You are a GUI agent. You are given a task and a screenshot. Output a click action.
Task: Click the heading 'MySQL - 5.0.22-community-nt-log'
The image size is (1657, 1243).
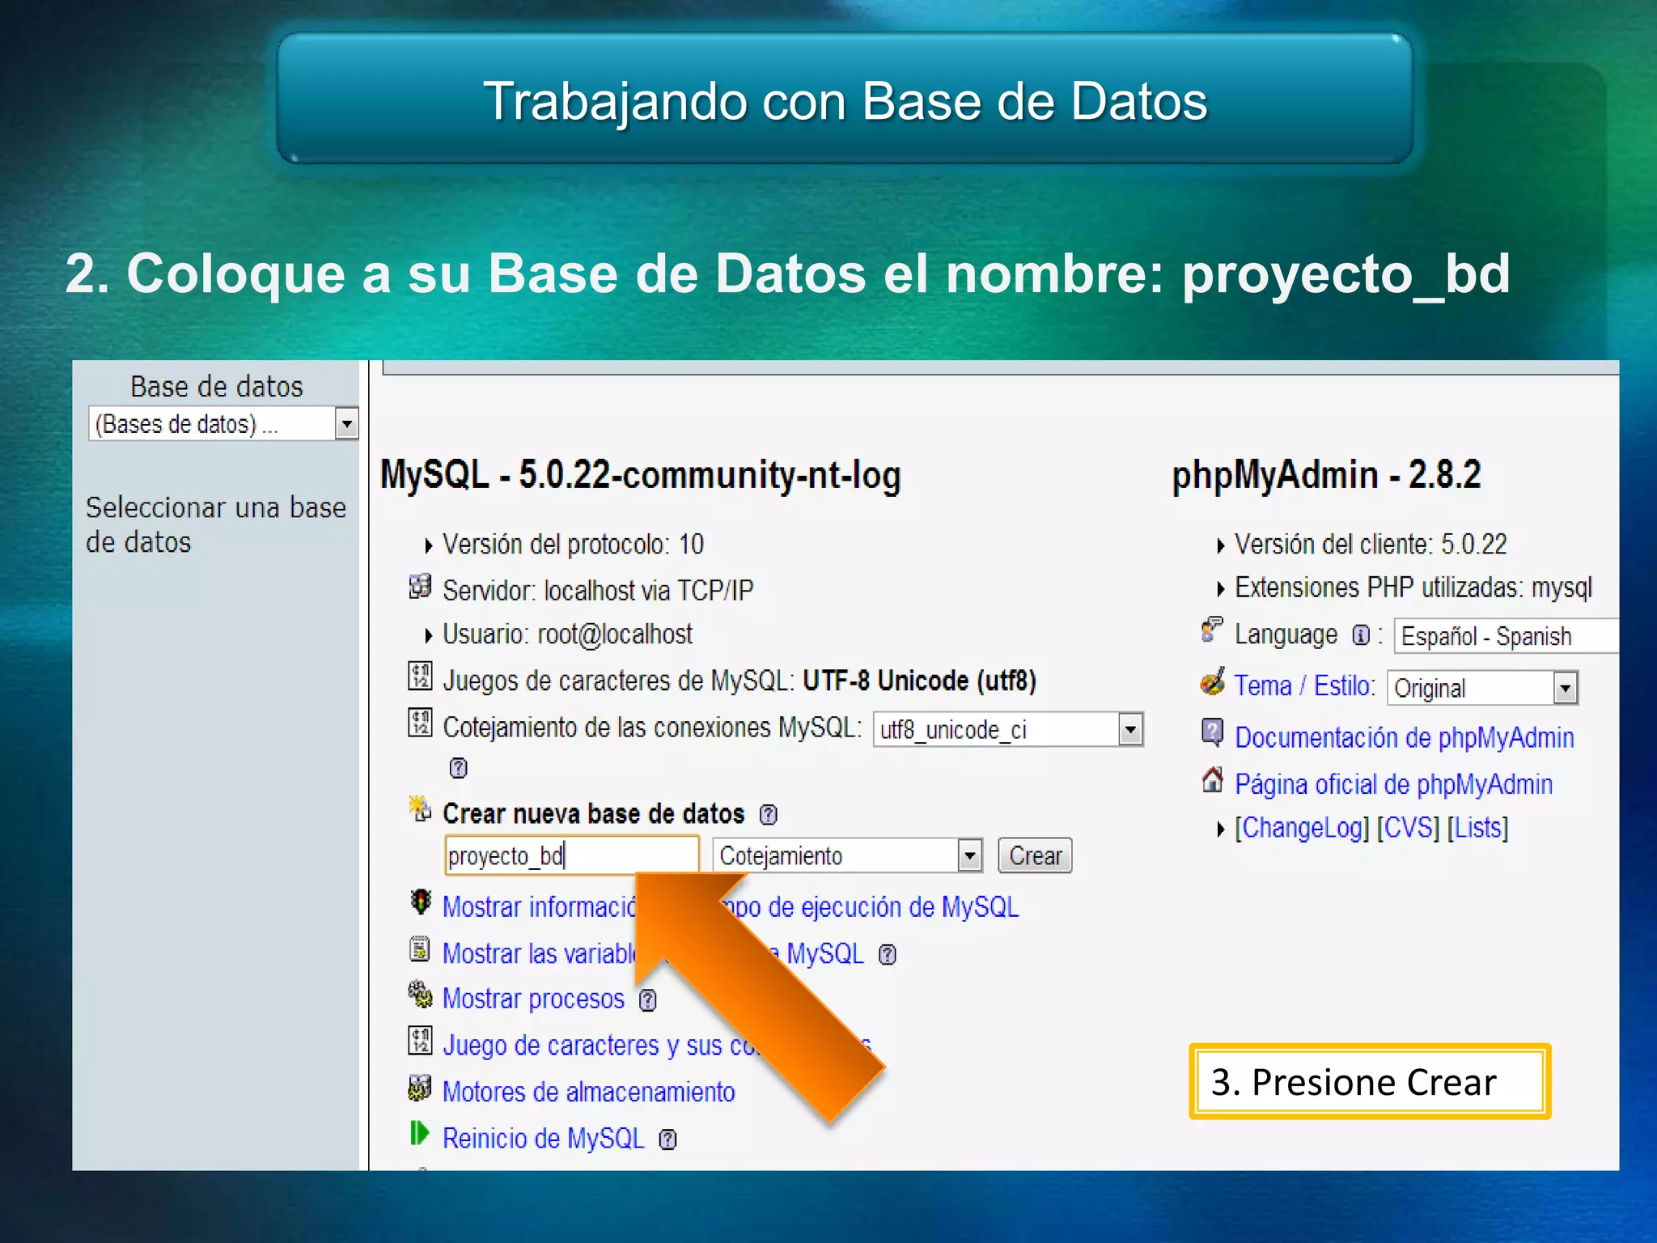tap(641, 475)
